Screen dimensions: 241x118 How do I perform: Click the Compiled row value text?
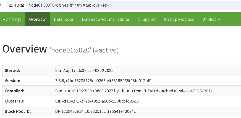pos(133,91)
